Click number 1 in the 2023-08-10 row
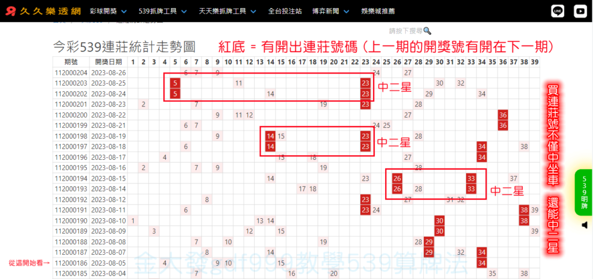The image size is (593, 279). coord(133,221)
